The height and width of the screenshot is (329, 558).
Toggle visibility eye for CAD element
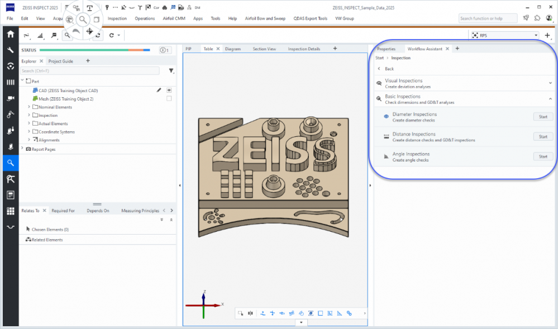[169, 90]
